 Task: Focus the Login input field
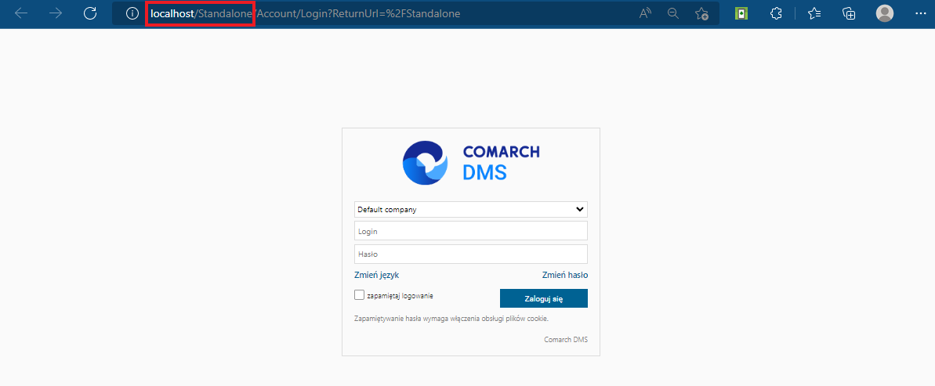click(x=471, y=230)
